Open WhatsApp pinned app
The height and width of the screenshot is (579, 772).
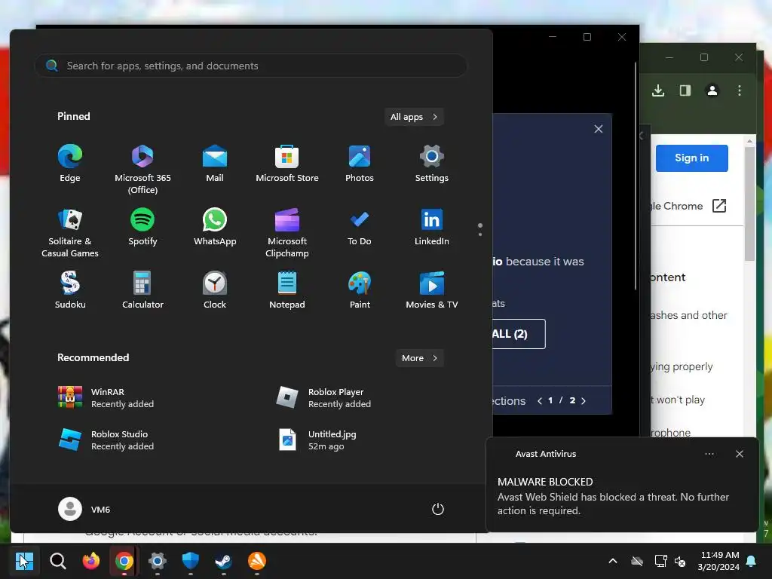(215, 226)
